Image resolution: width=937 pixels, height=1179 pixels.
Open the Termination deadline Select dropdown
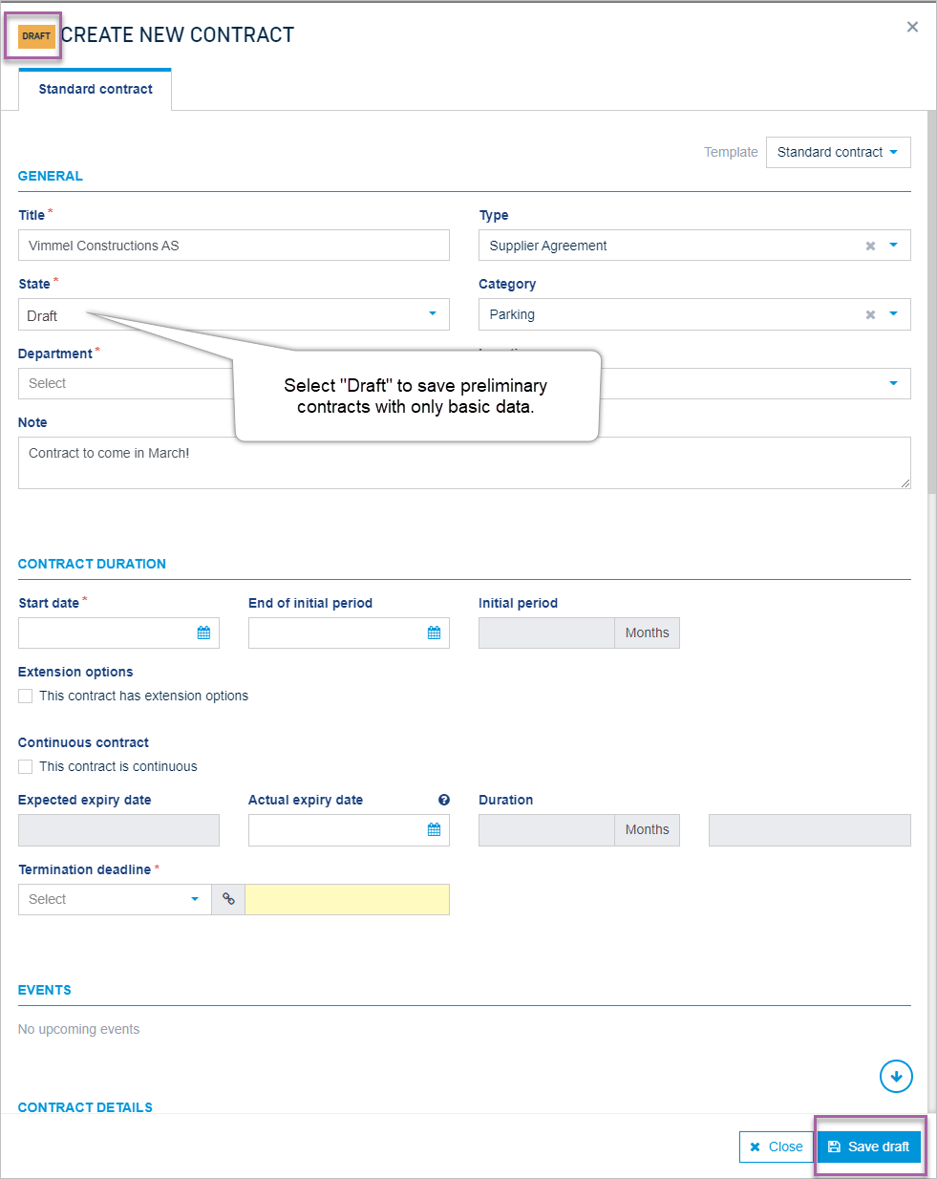click(x=115, y=899)
